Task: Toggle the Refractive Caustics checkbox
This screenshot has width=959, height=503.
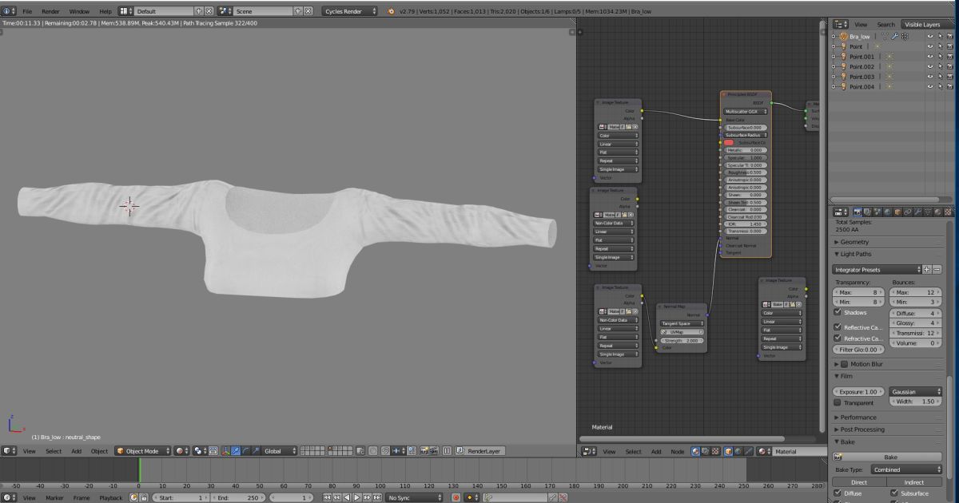Action: [838, 339]
